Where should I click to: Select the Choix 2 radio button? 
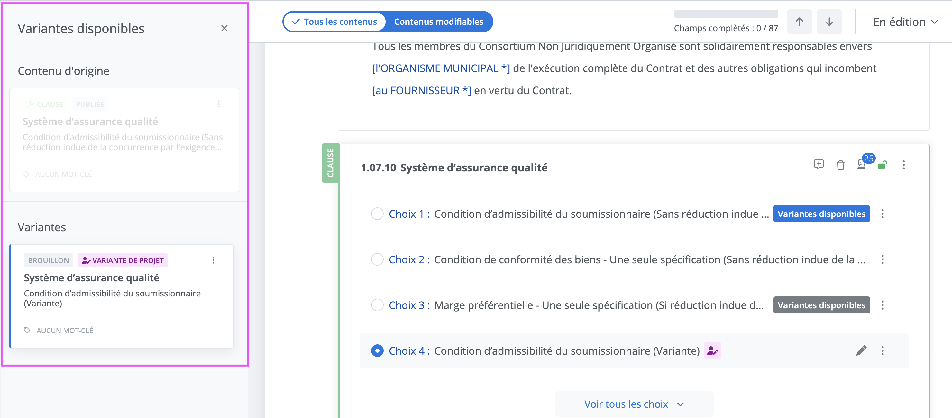(377, 259)
